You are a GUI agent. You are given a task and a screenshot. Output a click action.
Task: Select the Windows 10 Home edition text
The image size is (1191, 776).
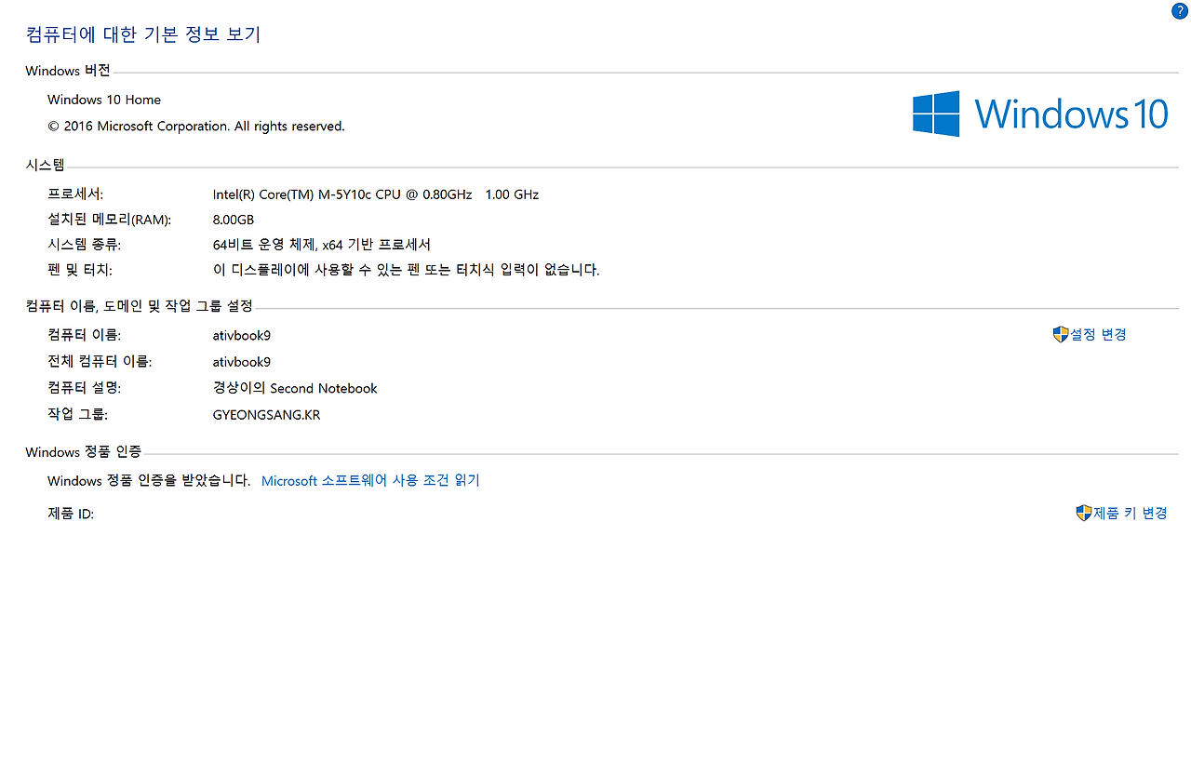click(x=103, y=99)
